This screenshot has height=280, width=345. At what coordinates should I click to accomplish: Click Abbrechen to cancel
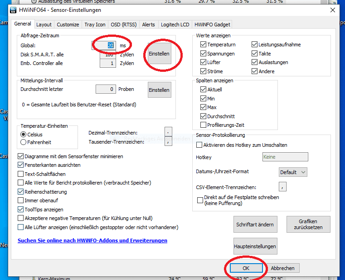[283, 268]
